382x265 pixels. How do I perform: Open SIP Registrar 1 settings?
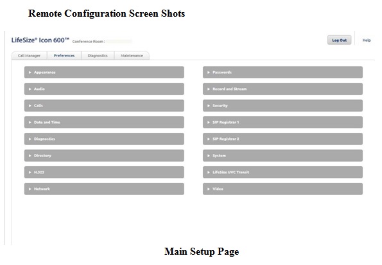tap(282, 123)
